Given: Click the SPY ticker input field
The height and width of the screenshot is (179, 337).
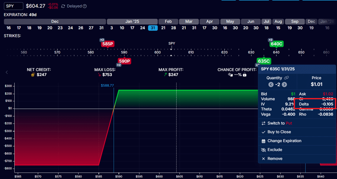Looking at the screenshot, I should click(x=13, y=6).
